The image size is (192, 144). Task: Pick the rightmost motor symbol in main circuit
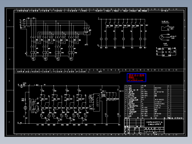[71, 59]
